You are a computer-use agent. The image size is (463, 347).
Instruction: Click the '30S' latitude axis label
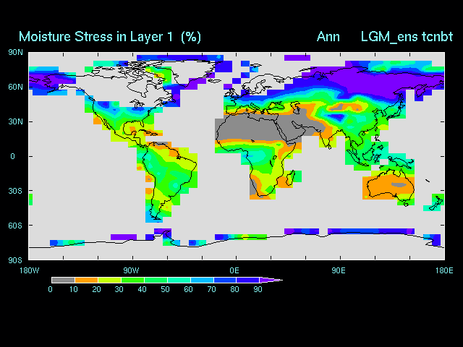pyautogui.click(x=15, y=191)
